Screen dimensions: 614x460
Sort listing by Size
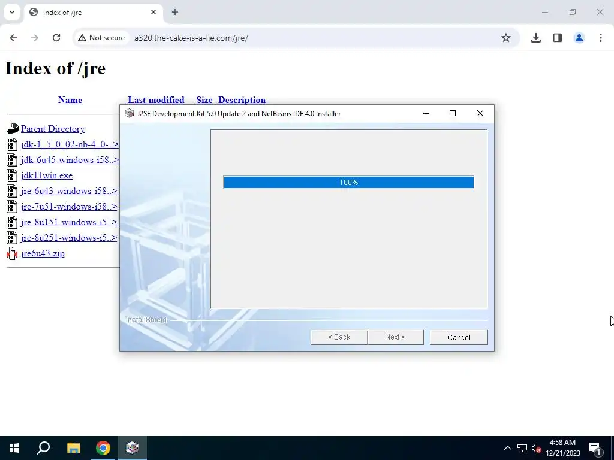point(204,100)
